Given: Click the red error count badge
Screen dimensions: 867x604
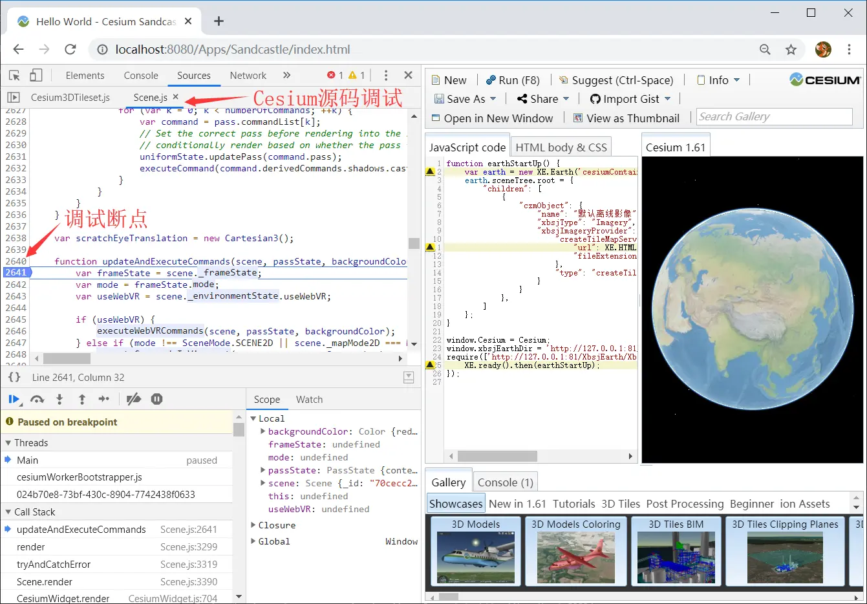Looking at the screenshot, I should (335, 75).
